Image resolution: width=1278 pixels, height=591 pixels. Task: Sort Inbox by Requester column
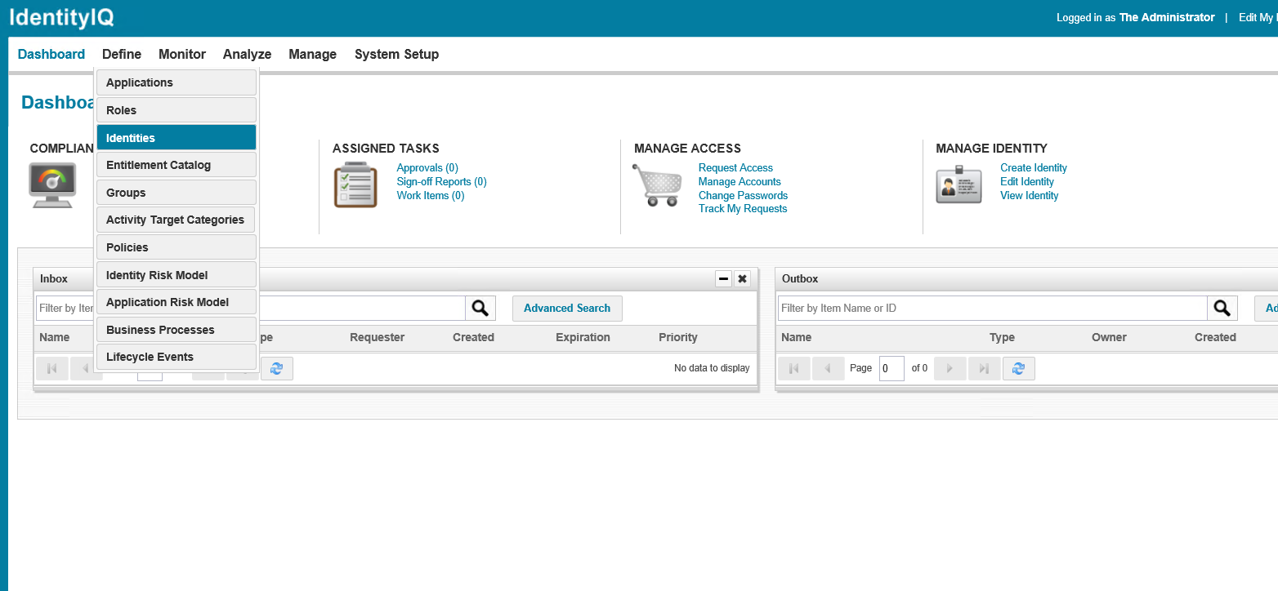pos(377,337)
